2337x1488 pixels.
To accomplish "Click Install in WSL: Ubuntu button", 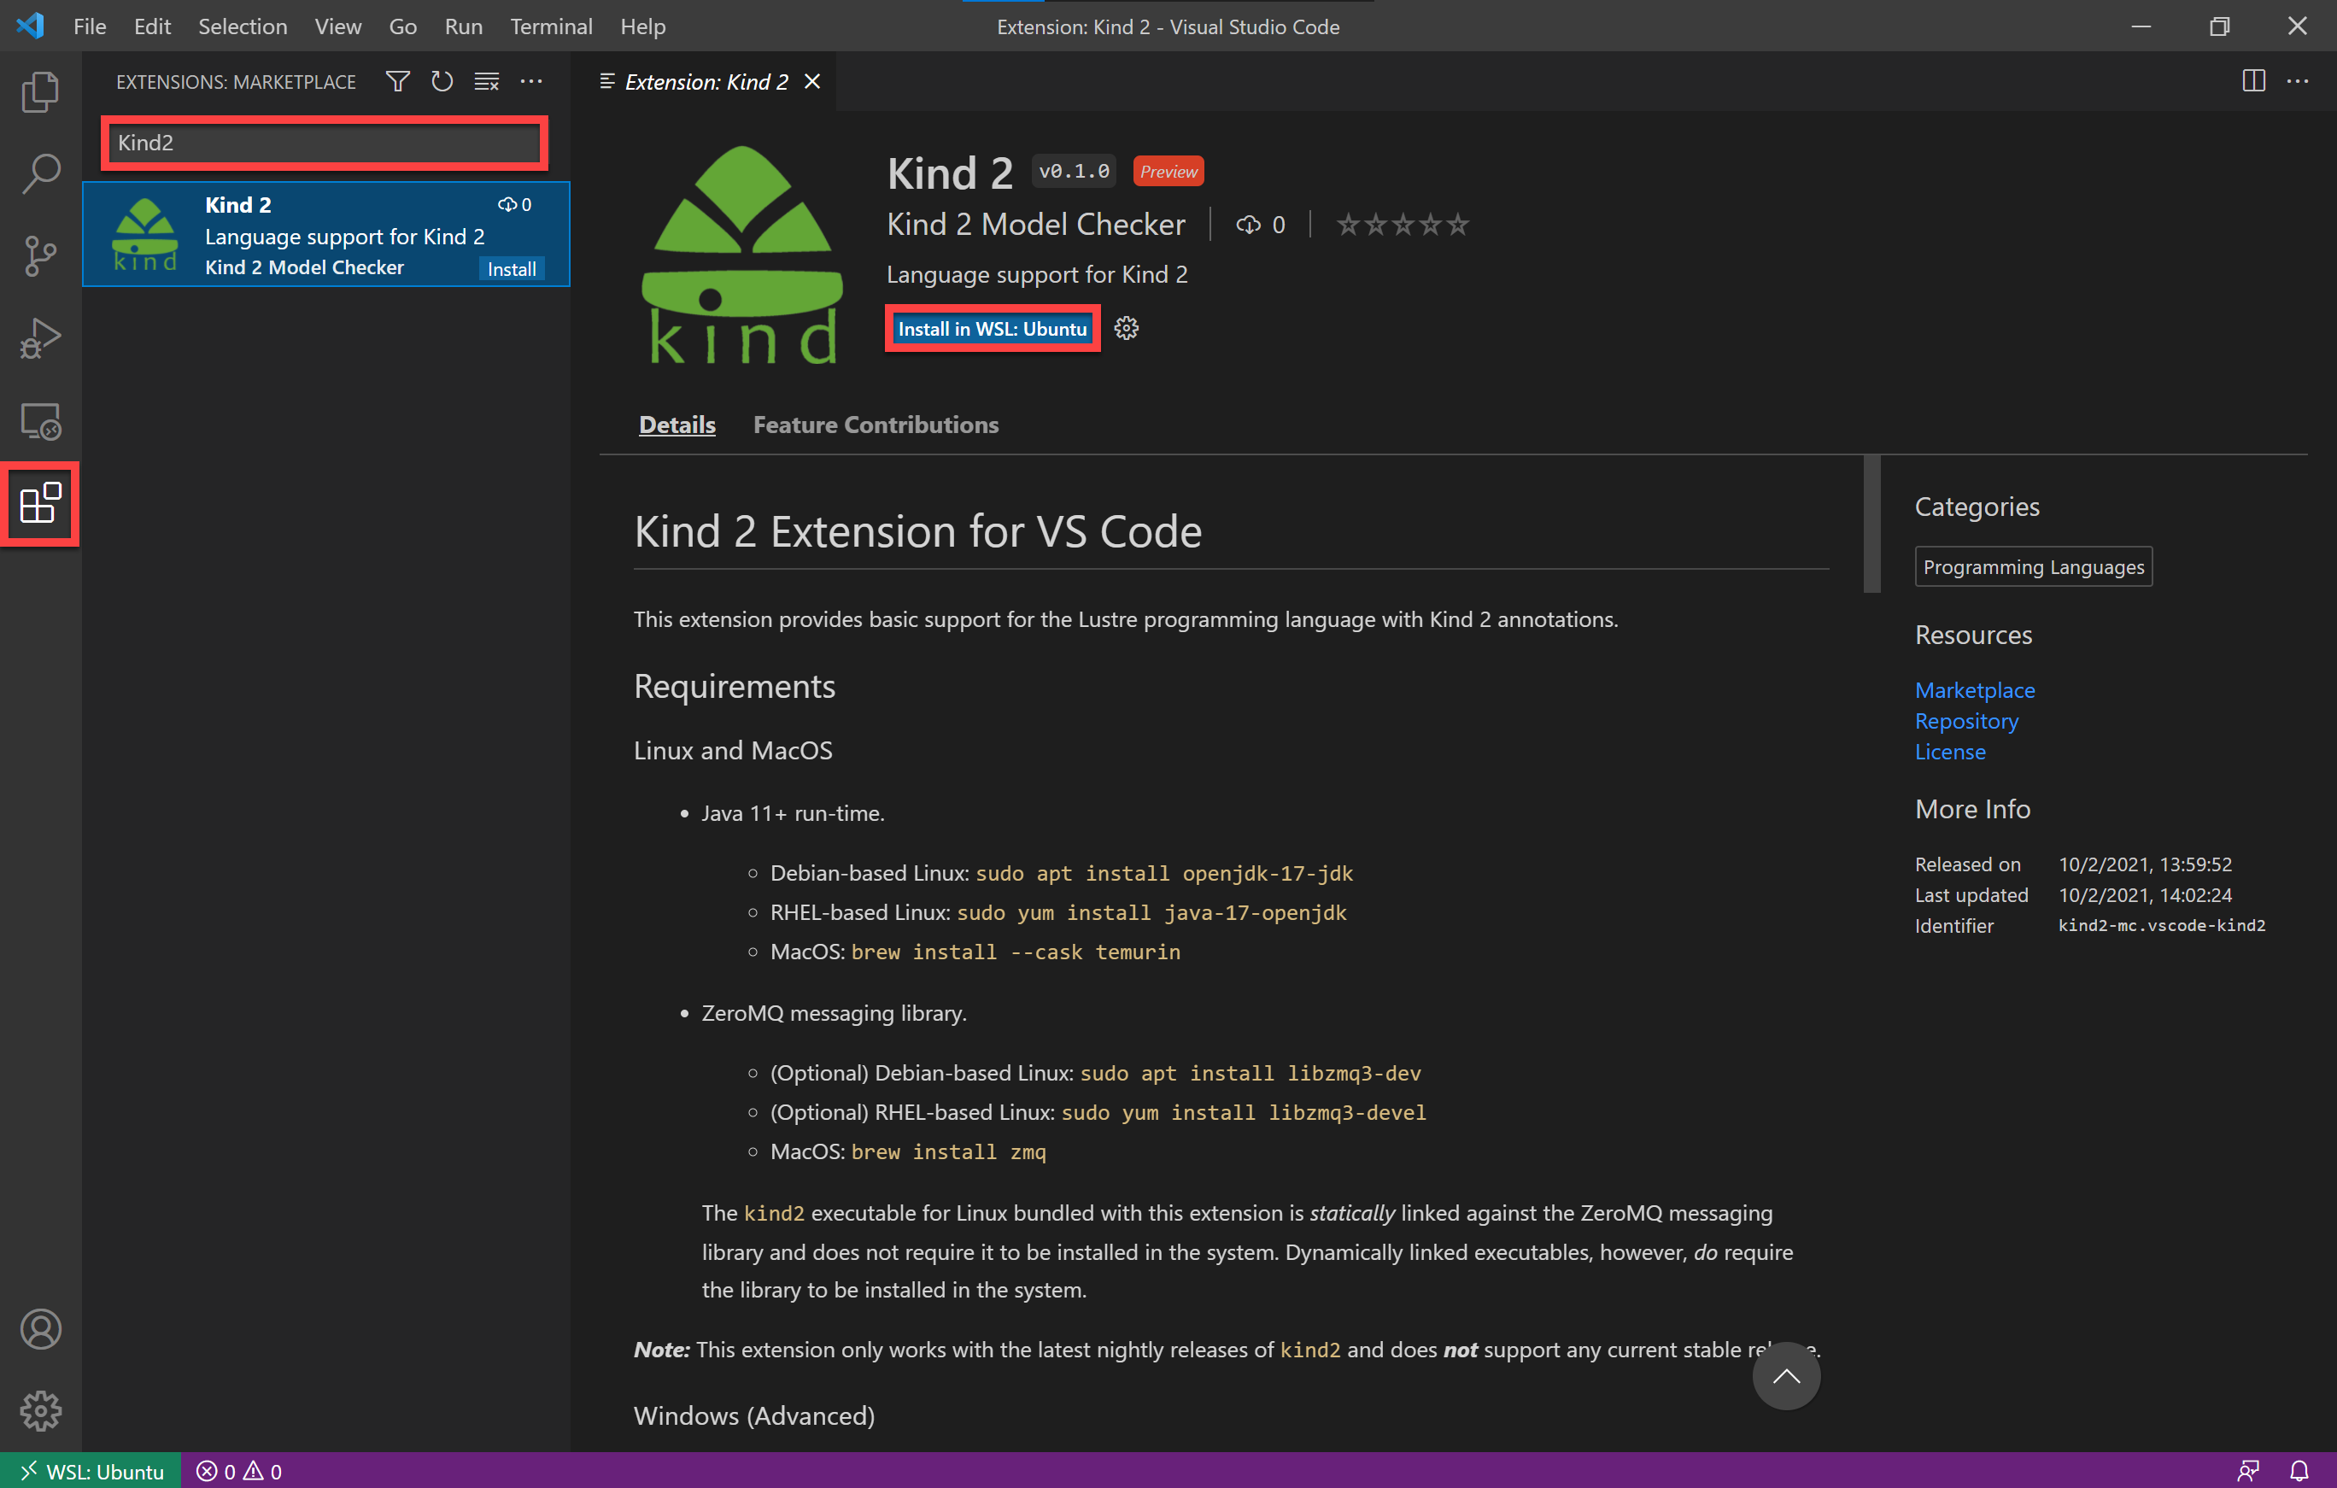I will tap(992, 328).
